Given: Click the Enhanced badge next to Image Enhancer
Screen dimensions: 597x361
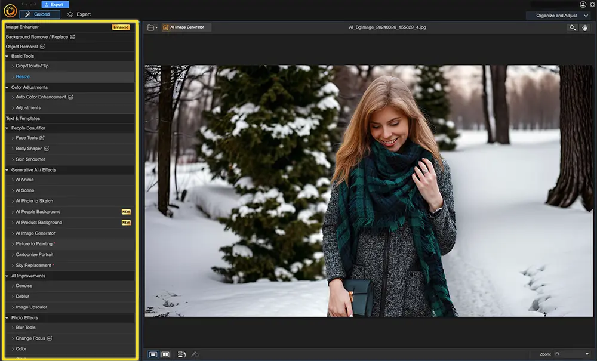Looking at the screenshot, I should 121,26.
